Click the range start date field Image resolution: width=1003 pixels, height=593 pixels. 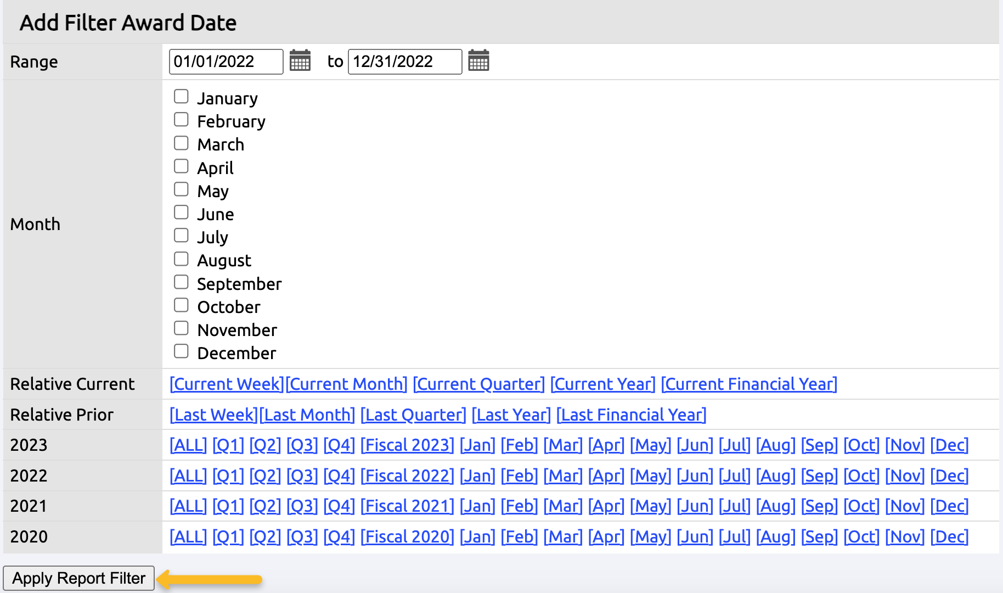point(226,61)
